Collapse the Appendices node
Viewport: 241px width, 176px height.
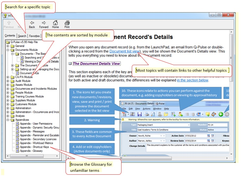coord(8,120)
